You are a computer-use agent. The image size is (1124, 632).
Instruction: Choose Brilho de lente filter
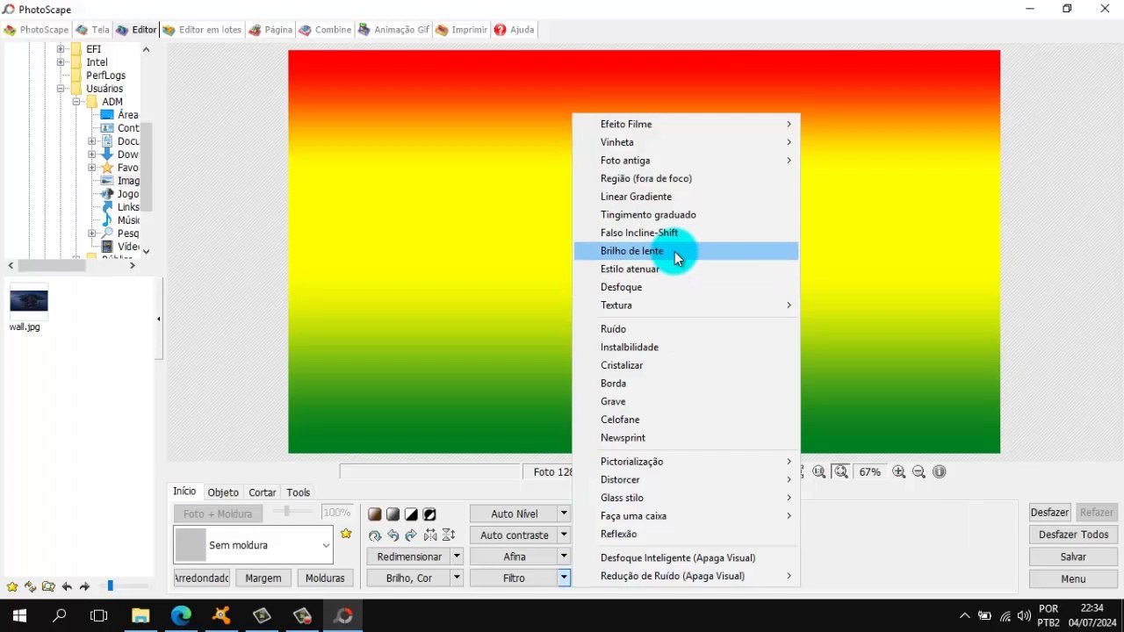pyautogui.click(x=686, y=251)
